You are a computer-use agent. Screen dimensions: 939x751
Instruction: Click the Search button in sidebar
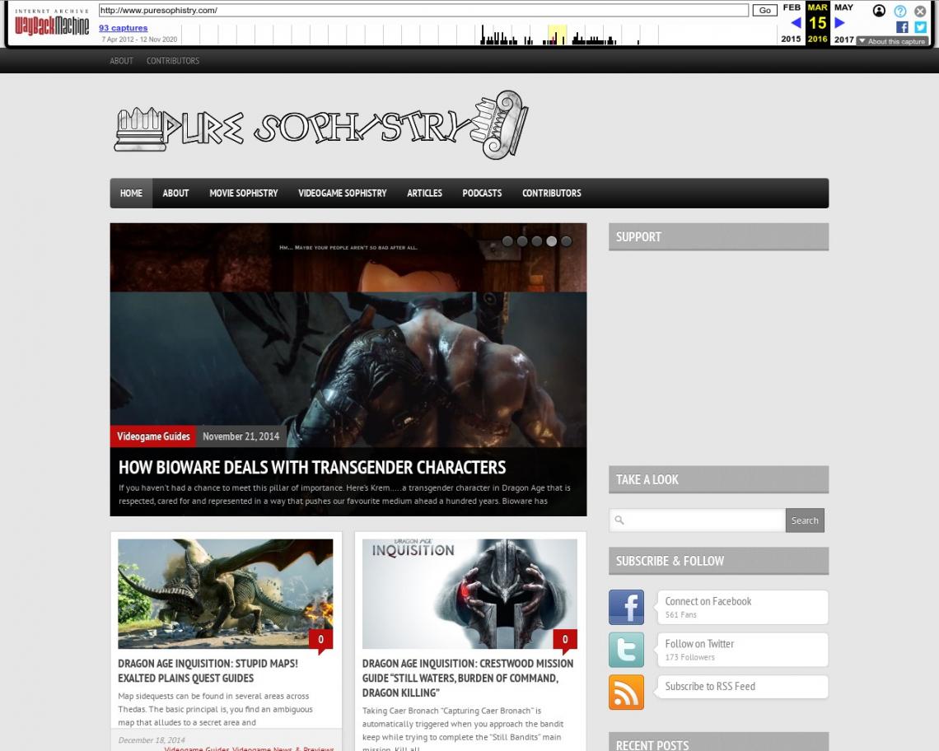coord(805,520)
